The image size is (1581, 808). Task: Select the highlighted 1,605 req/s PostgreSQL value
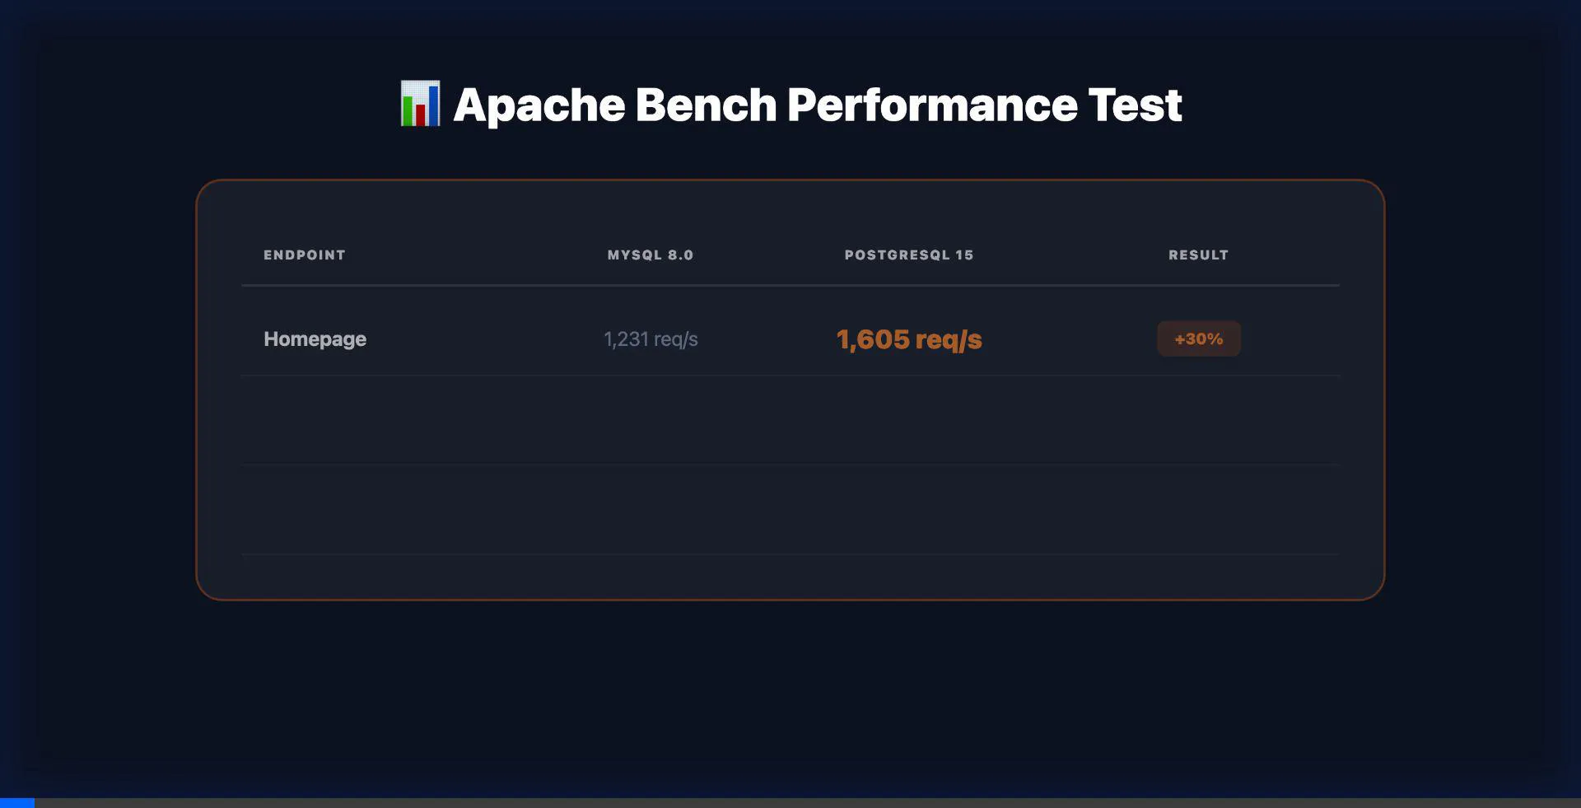[908, 339]
